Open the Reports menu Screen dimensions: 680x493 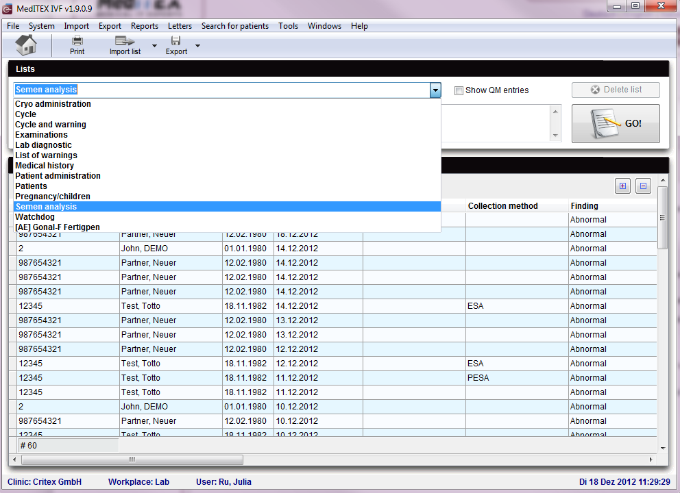point(145,26)
